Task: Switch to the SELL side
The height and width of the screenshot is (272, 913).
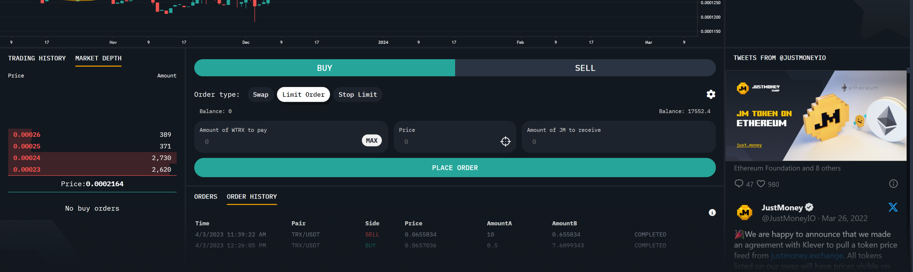Action: (x=585, y=68)
